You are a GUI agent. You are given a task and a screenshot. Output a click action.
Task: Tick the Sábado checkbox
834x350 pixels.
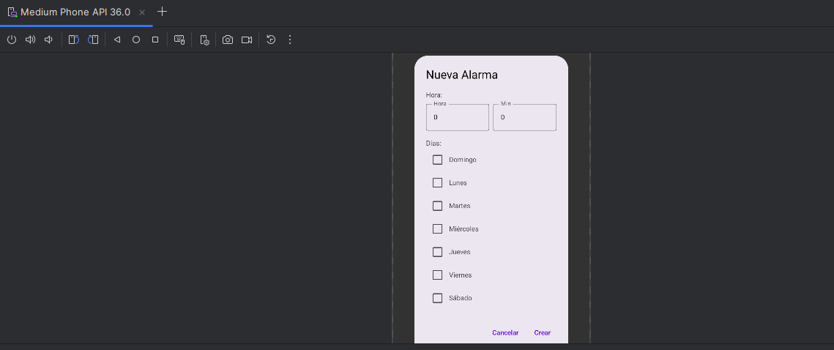pyautogui.click(x=437, y=298)
